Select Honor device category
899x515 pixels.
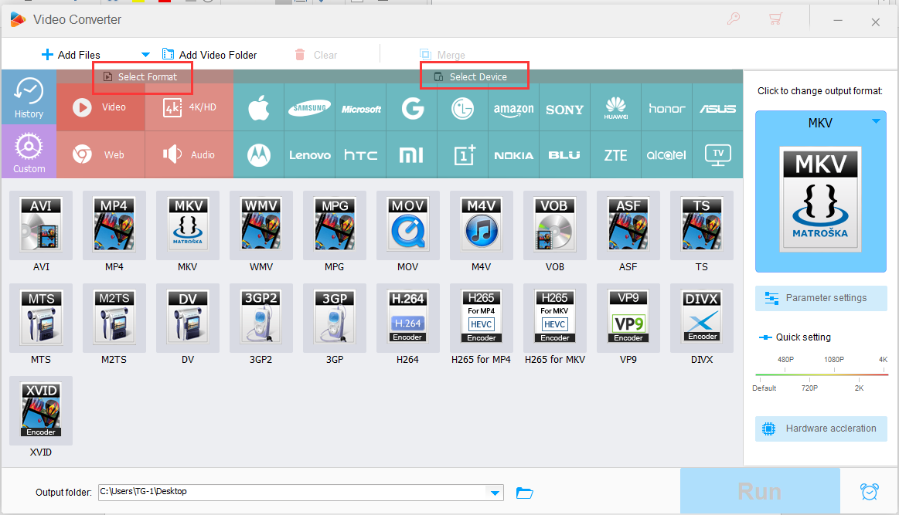point(667,107)
